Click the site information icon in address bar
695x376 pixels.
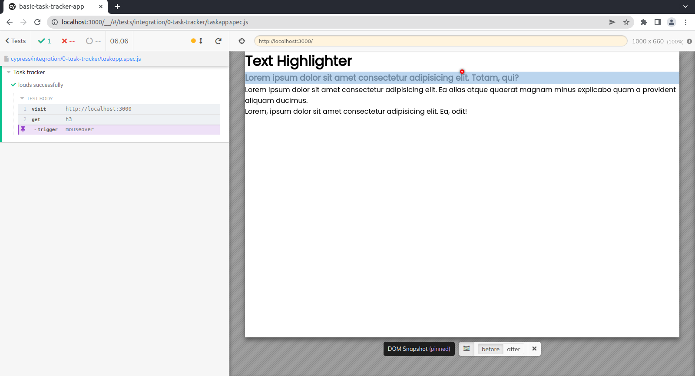point(55,22)
